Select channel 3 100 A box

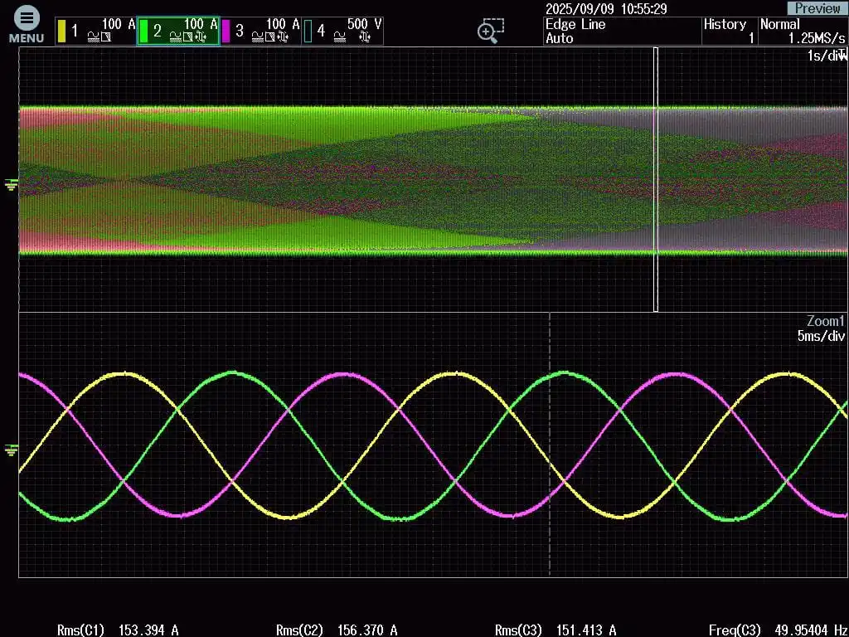point(260,31)
